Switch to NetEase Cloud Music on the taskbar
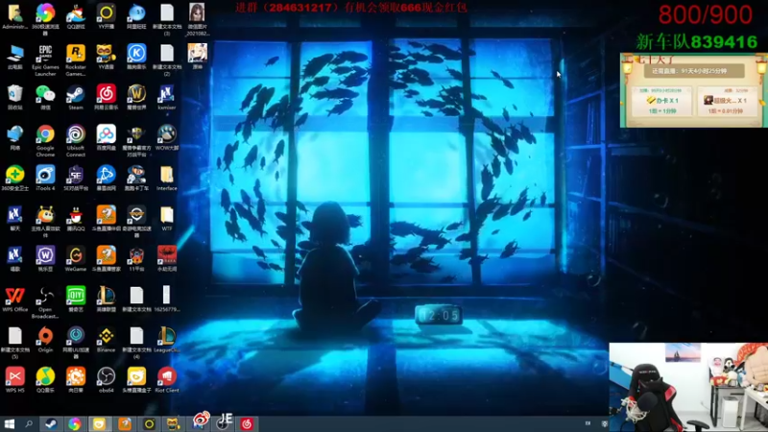The image size is (768, 432). coord(247,423)
